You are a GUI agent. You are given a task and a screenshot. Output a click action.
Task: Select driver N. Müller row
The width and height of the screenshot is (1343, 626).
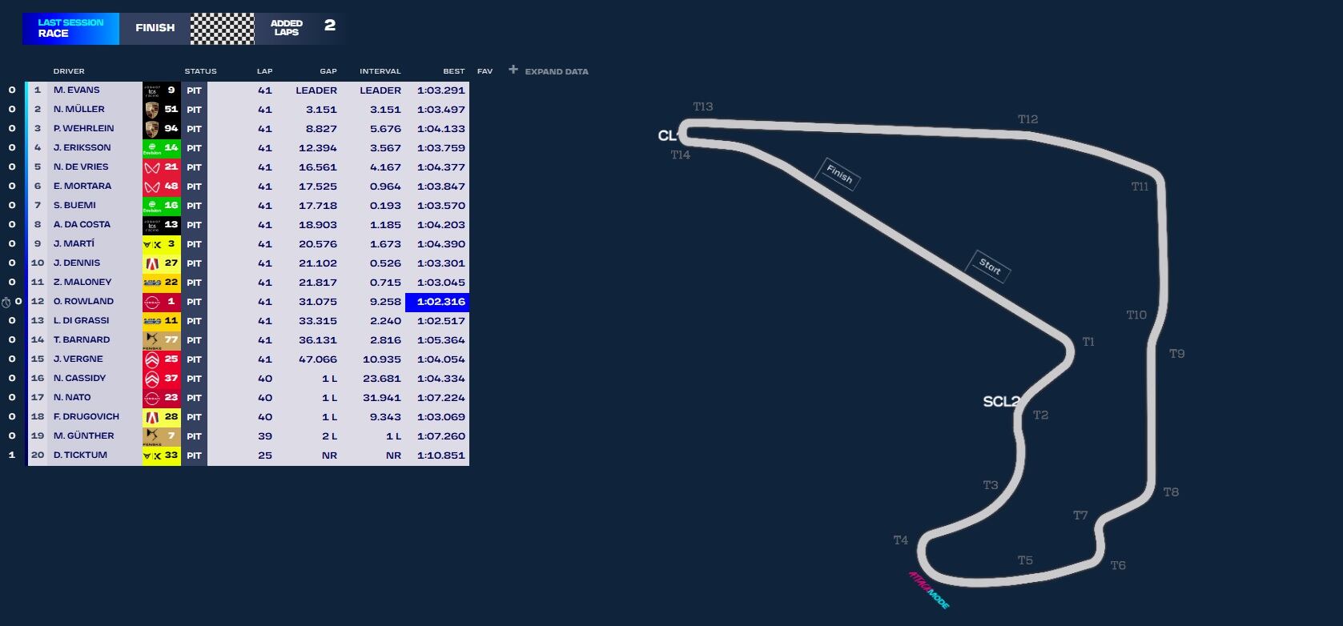[x=248, y=110]
